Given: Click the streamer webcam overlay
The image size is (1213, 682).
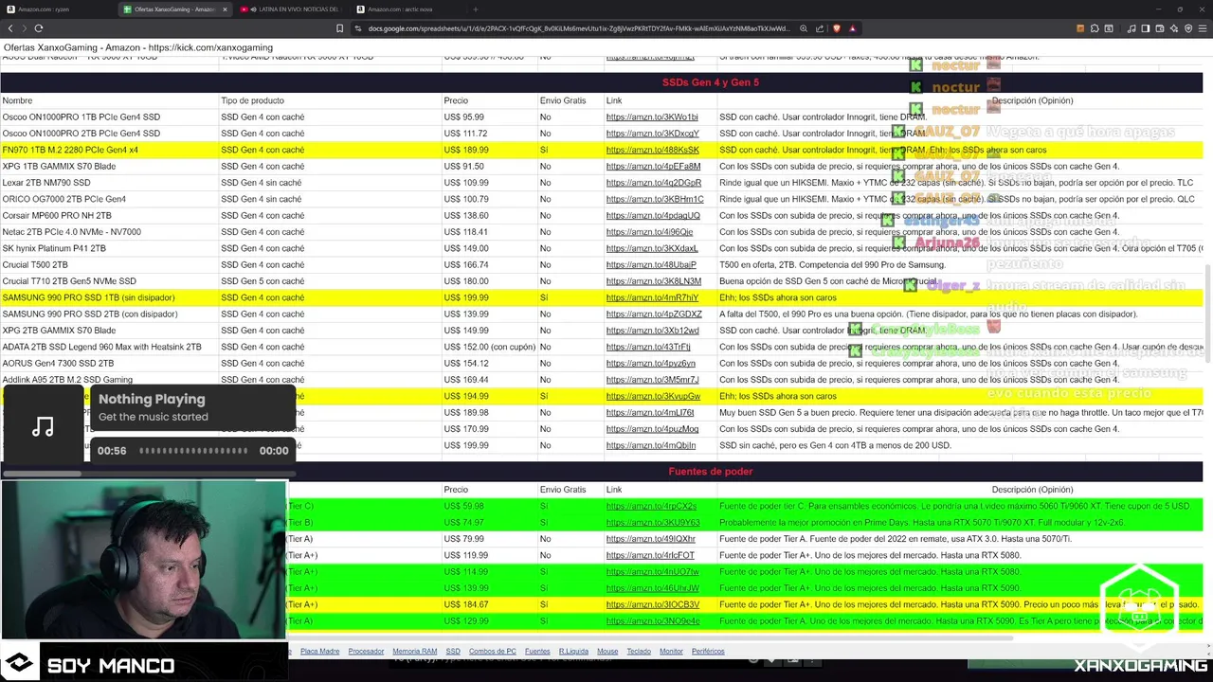Looking at the screenshot, I should (143, 561).
